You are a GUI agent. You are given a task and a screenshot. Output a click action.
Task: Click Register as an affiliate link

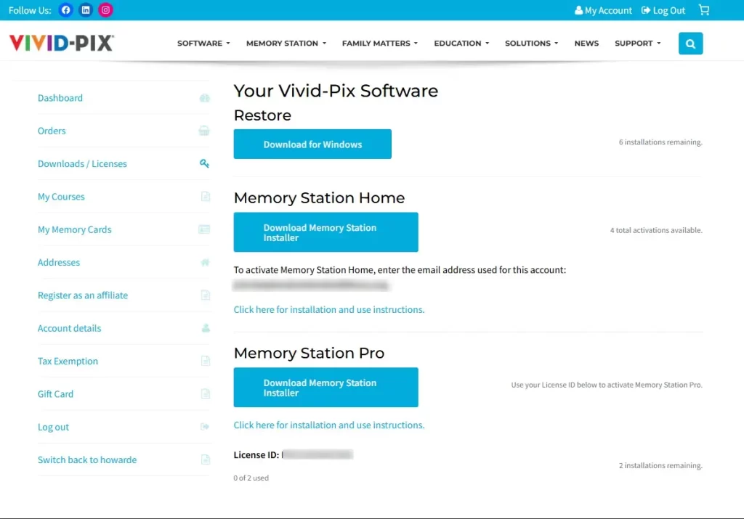(83, 295)
